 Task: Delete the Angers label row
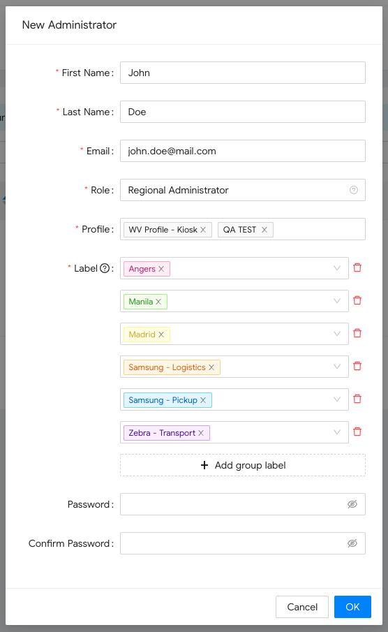click(x=357, y=267)
